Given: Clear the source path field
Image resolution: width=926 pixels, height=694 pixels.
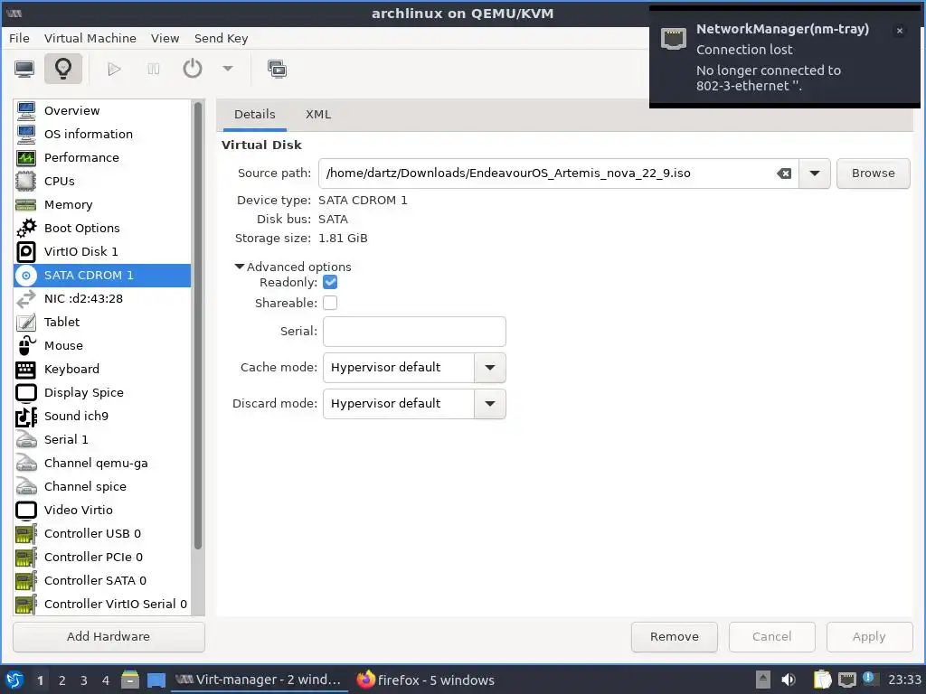Looking at the screenshot, I should pyautogui.click(x=784, y=173).
